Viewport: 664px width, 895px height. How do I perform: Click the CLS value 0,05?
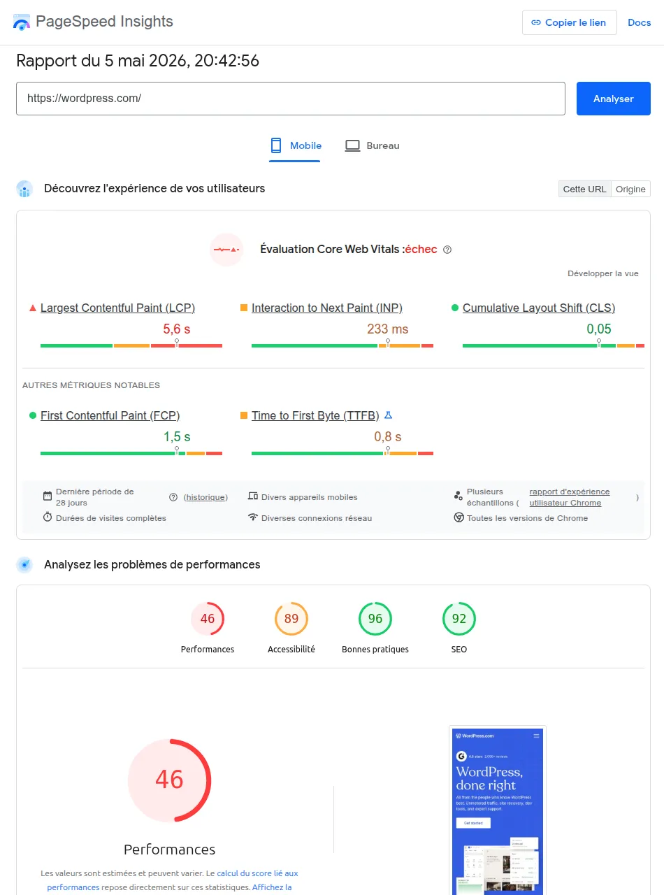point(599,329)
